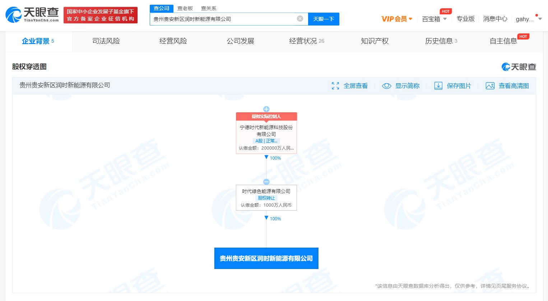Switch to the 查老板 search tab
This screenshot has width=548, height=301.
tap(185, 8)
